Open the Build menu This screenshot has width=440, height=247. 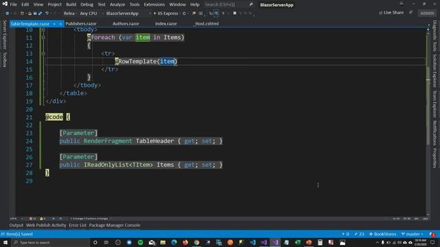71,5
